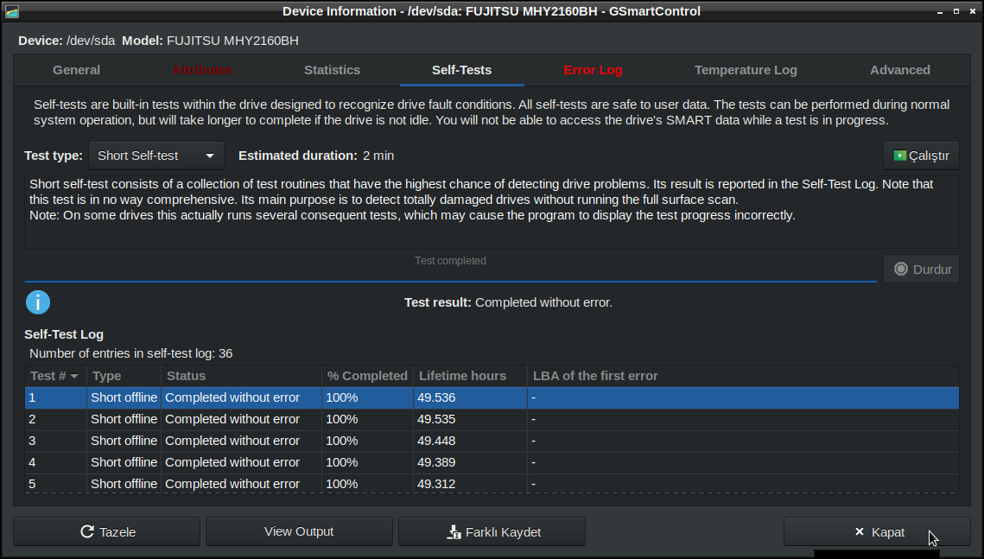Open the Temperature Log tab

coord(746,70)
